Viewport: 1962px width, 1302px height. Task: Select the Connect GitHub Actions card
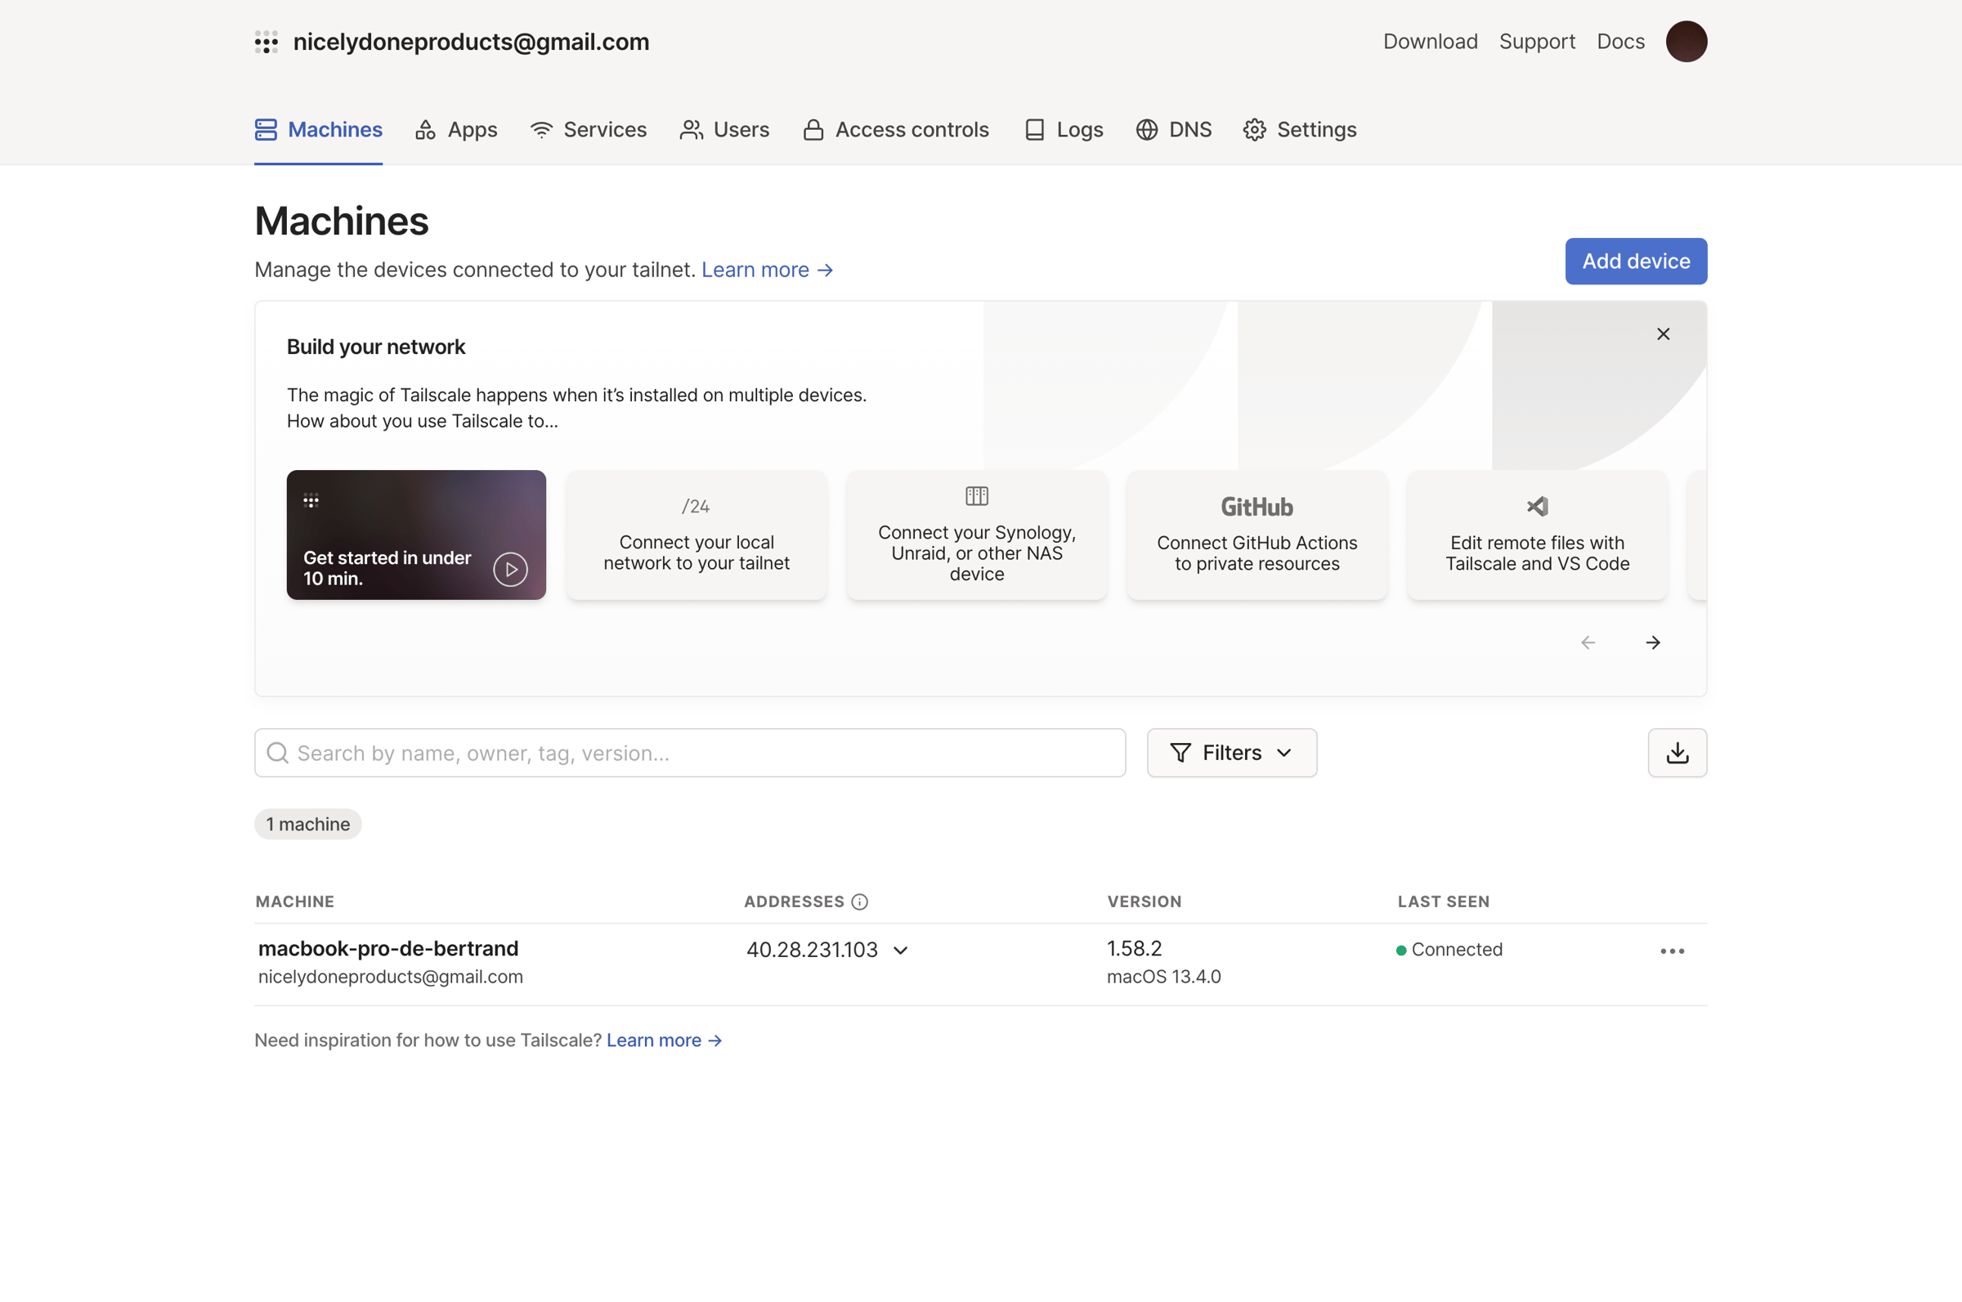(1256, 535)
